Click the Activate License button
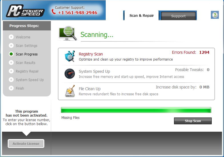The height and width of the screenshot is (157, 224). (26, 143)
